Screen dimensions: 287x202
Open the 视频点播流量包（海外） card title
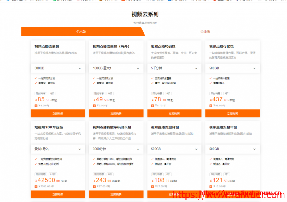point(111,46)
